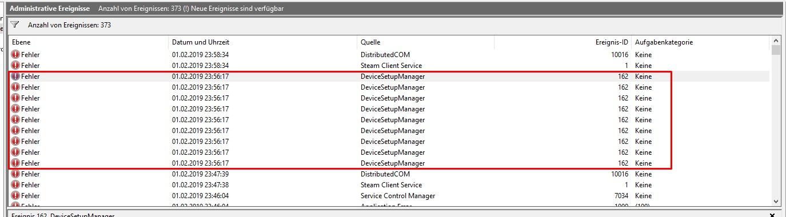Close the Ereignis 162 details pane

(x=772, y=215)
